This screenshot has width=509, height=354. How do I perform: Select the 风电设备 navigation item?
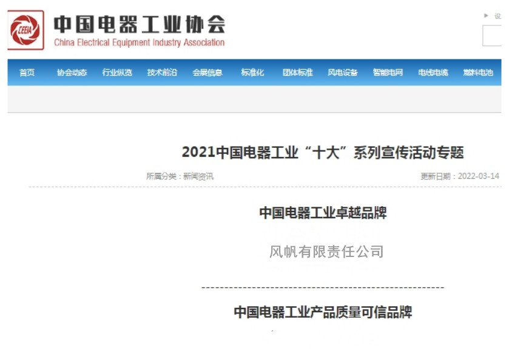coord(343,72)
